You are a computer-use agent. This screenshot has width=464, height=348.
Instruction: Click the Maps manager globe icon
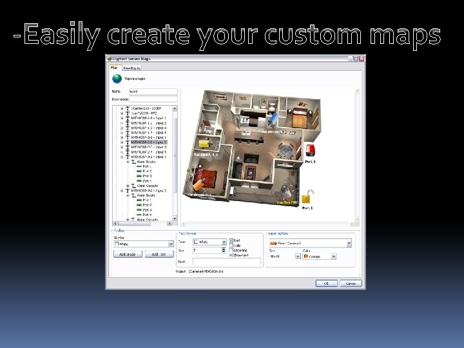click(x=117, y=79)
